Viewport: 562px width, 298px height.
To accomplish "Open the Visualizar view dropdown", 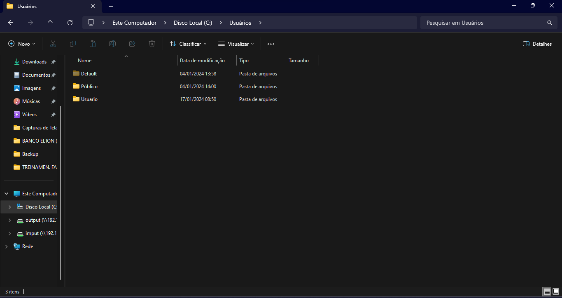I will (236, 44).
